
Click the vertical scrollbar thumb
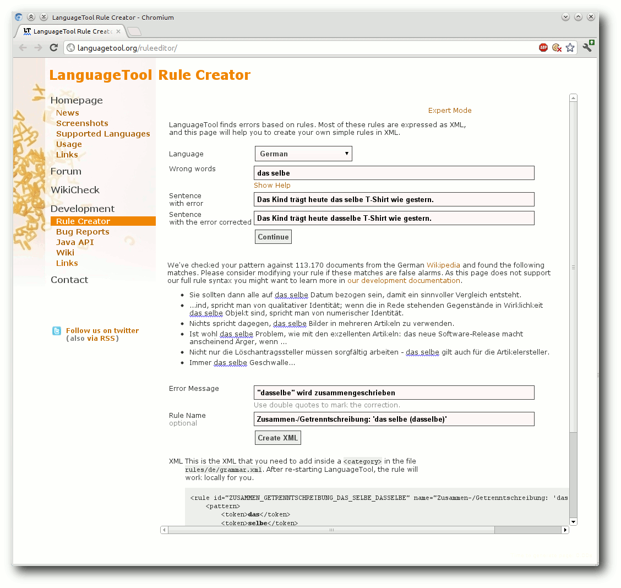(573, 267)
